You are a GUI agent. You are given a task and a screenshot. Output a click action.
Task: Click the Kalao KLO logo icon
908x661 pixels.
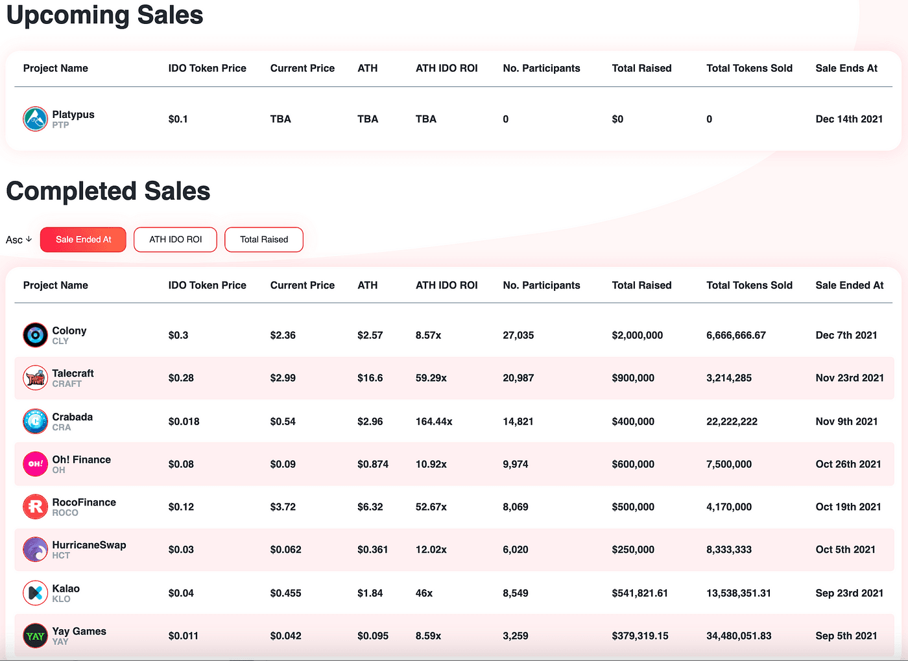(35, 593)
